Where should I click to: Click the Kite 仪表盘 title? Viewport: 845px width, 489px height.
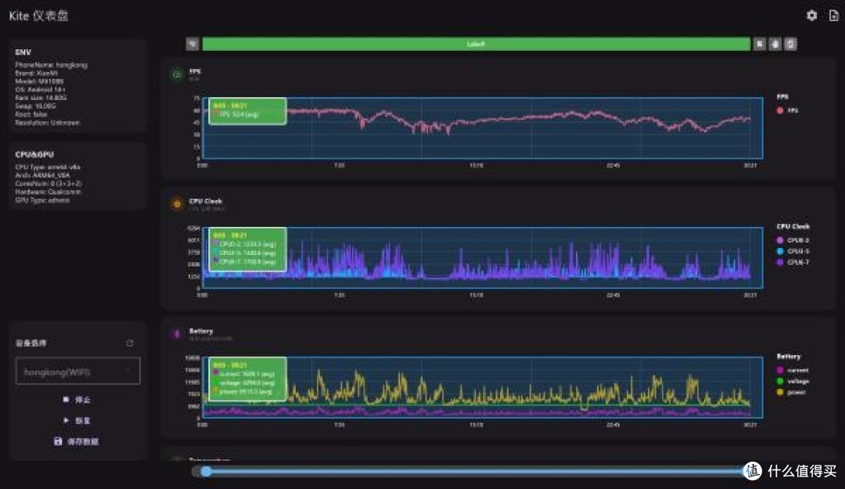39,16
